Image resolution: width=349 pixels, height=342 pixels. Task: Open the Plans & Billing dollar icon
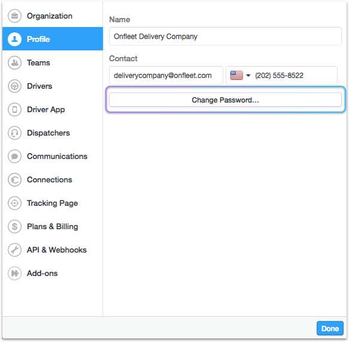click(x=15, y=227)
